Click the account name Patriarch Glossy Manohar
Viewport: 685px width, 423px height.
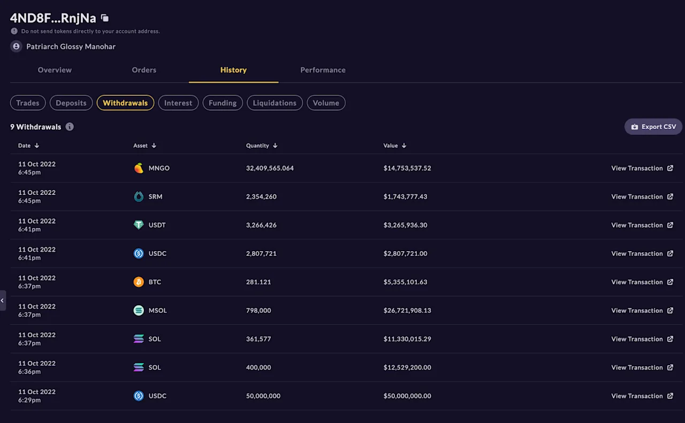pyautogui.click(x=71, y=47)
